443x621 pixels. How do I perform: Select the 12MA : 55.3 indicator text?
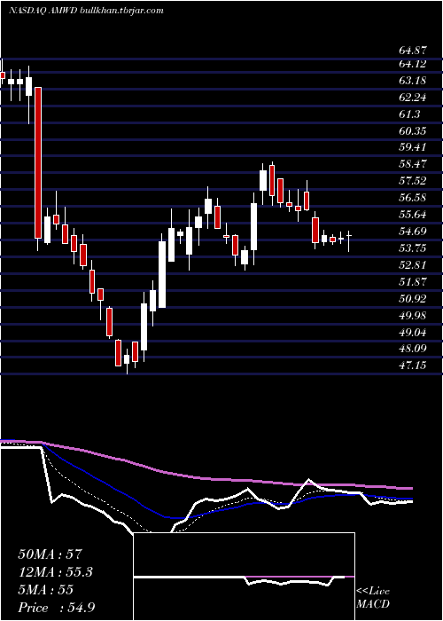click(57, 572)
